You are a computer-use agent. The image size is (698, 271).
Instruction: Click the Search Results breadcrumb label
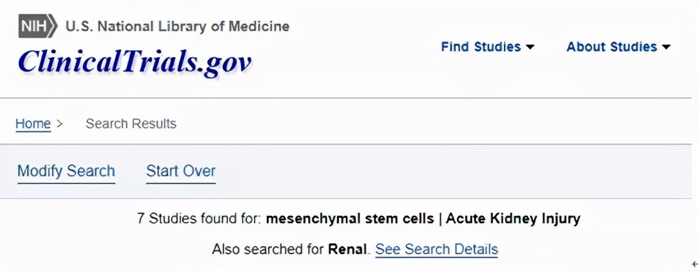pyautogui.click(x=131, y=124)
